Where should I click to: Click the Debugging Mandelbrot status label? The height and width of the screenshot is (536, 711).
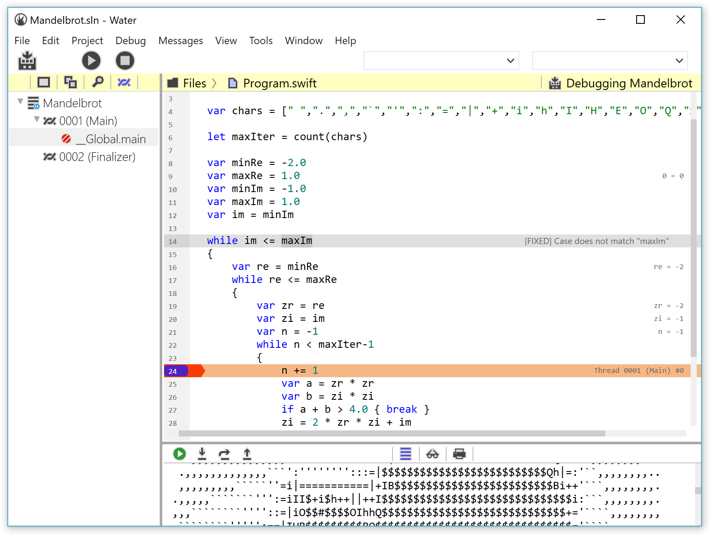pyautogui.click(x=629, y=83)
